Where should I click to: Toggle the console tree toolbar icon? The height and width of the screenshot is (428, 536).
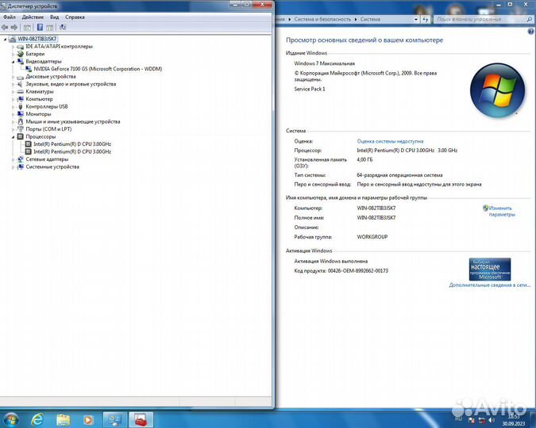27,28
